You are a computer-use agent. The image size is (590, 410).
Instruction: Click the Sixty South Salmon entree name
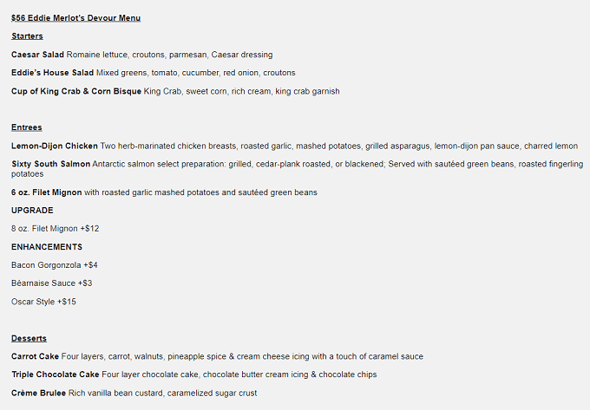pyautogui.click(x=51, y=164)
